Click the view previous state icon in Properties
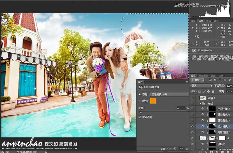 coord(169,149)
